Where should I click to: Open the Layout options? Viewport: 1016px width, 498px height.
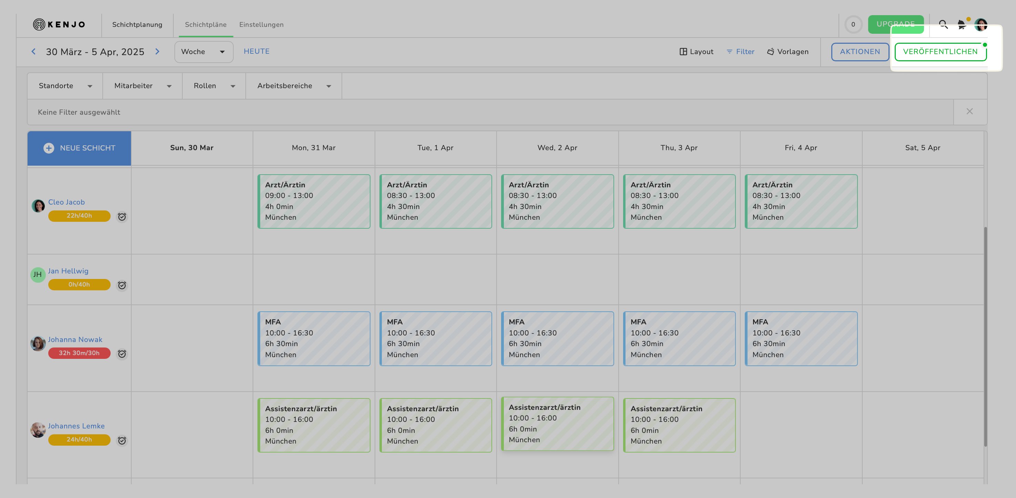point(696,52)
